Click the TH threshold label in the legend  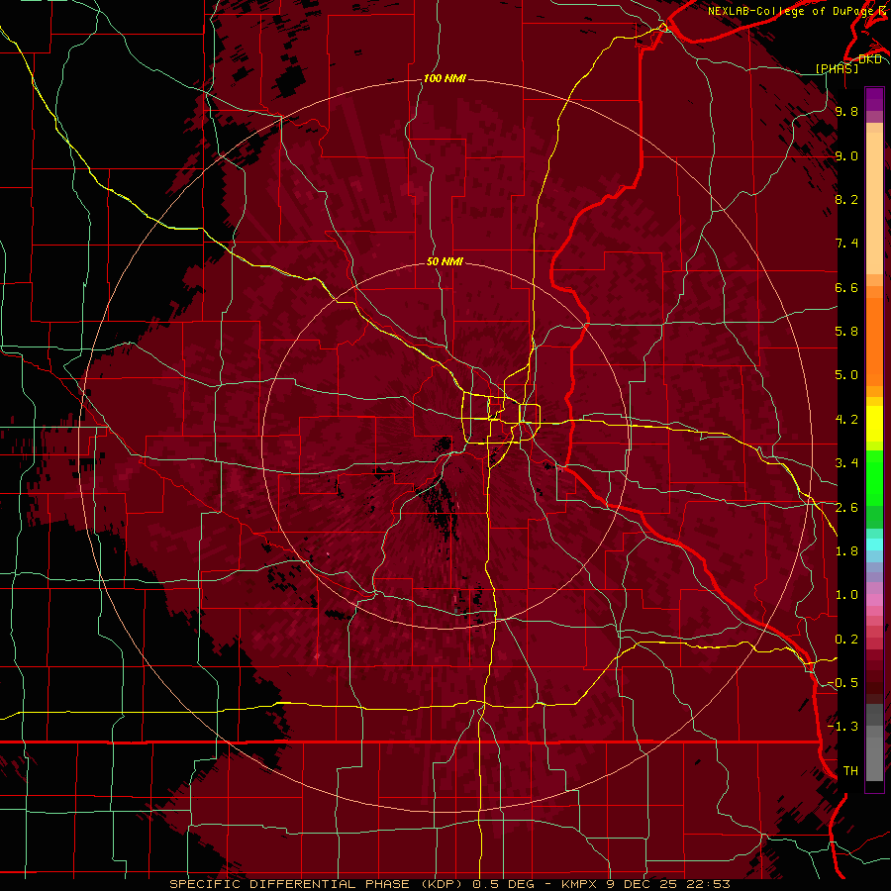coord(850,771)
